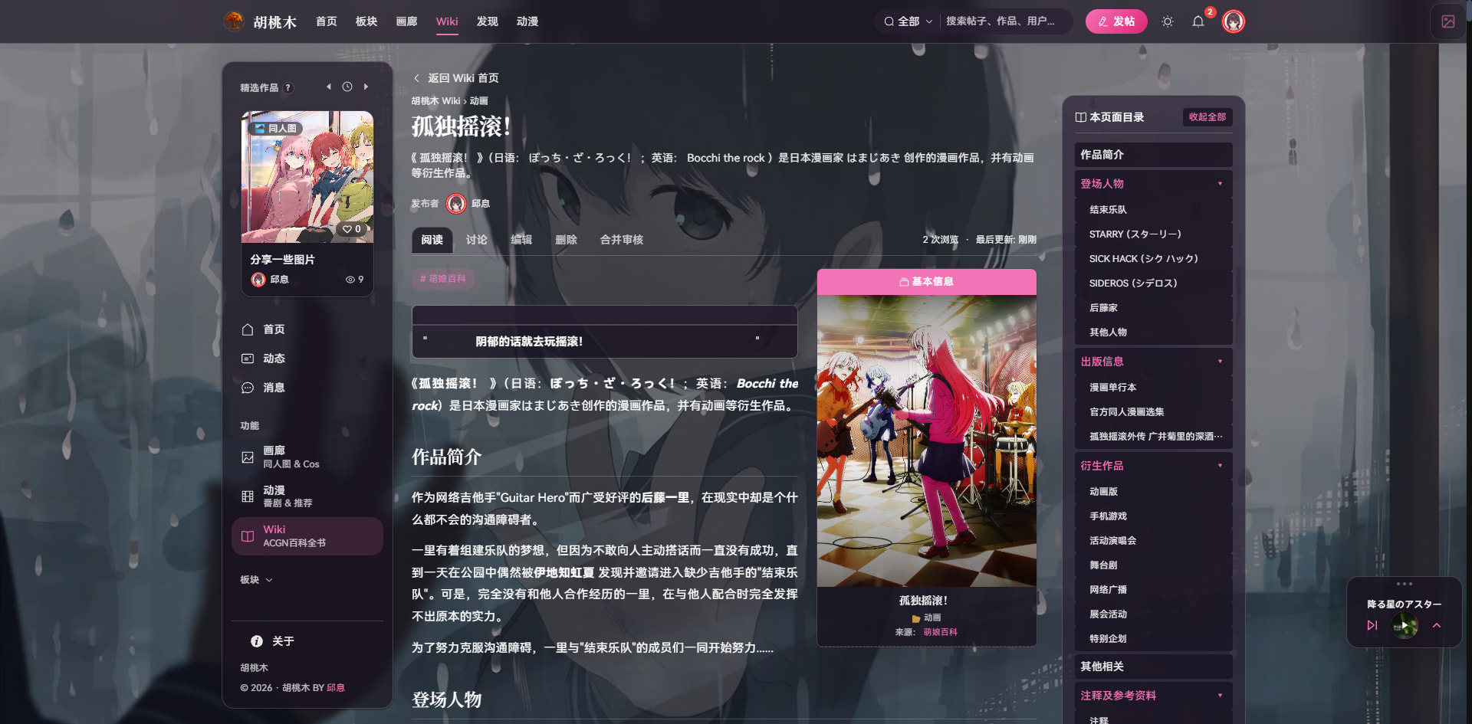
Task: Select 动漫 in the top navigation
Action: (x=527, y=21)
